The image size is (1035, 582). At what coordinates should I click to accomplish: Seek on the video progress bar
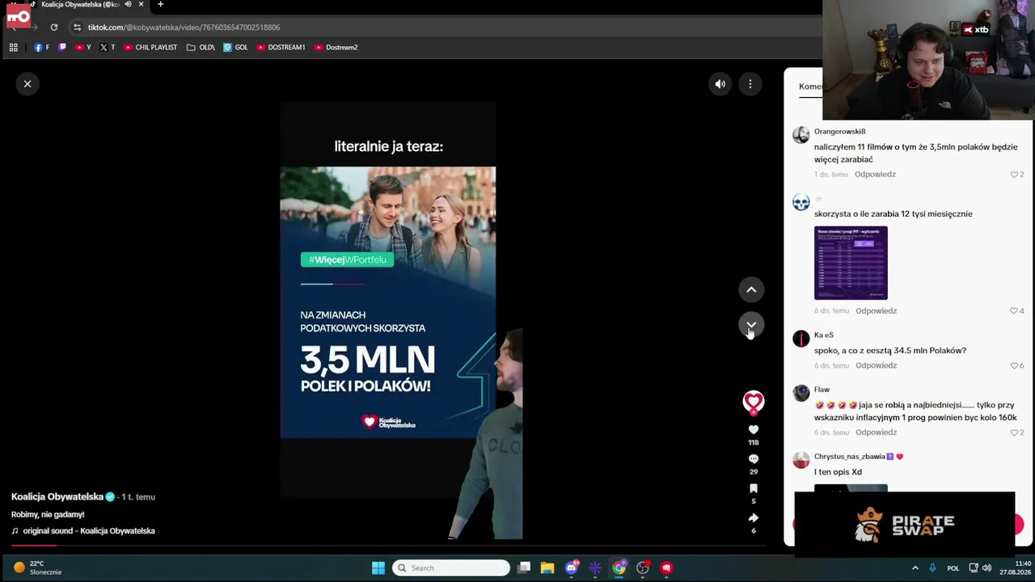click(x=388, y=546)
